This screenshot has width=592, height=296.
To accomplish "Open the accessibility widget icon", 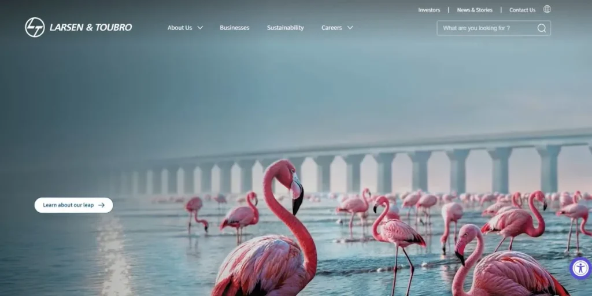I will click(580, 268).
